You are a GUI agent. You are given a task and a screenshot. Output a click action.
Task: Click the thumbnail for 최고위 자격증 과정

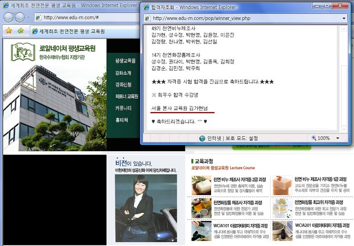(283, 208)
